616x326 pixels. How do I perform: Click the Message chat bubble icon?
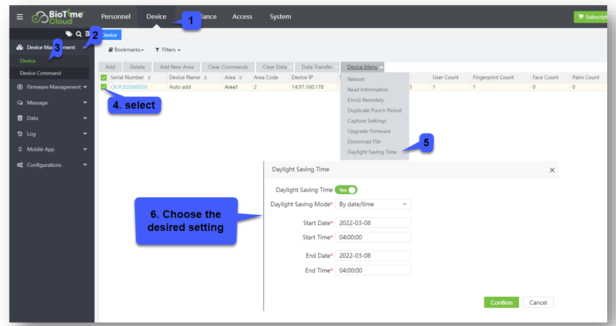coord(20,103)
